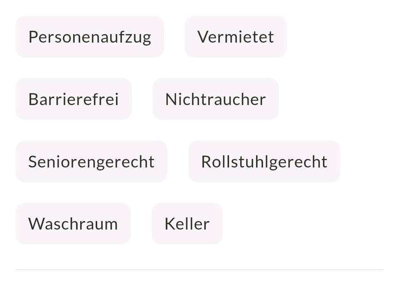Pick the Waschraum tag
Viewport: 399px width, 281px height.
(x=73, y=224)
